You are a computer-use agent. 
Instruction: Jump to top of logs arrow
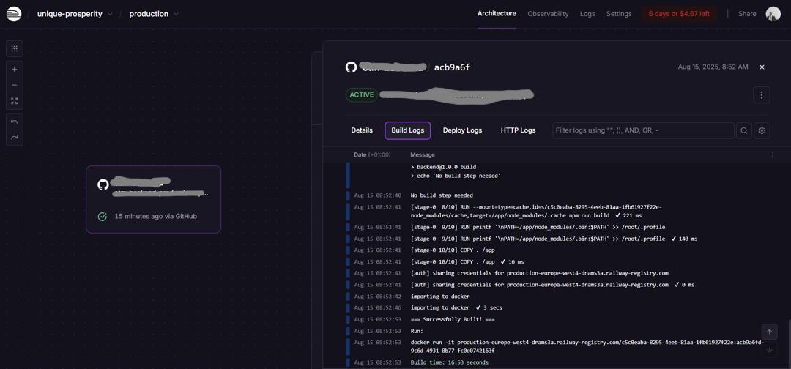point(769,332)
